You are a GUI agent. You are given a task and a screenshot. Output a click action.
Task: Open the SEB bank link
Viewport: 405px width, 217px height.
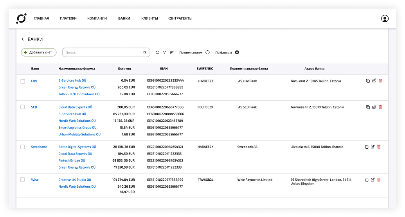click(34, 107)
